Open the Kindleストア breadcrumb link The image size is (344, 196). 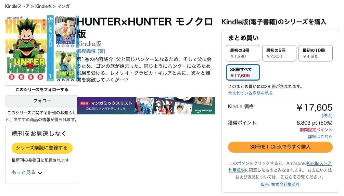click(x=17, y=6)
